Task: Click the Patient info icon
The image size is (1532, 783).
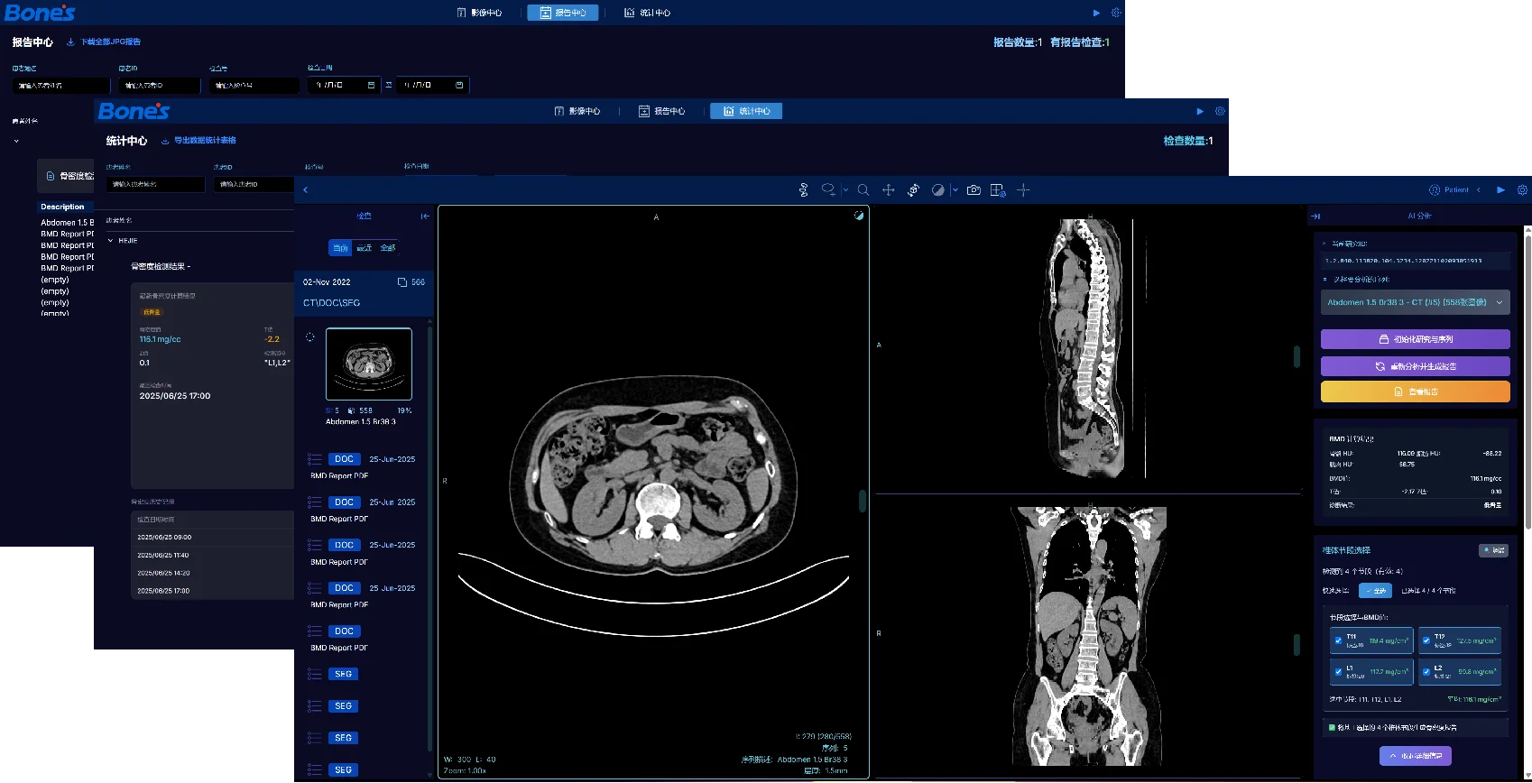Action: tap(1435, 190)
